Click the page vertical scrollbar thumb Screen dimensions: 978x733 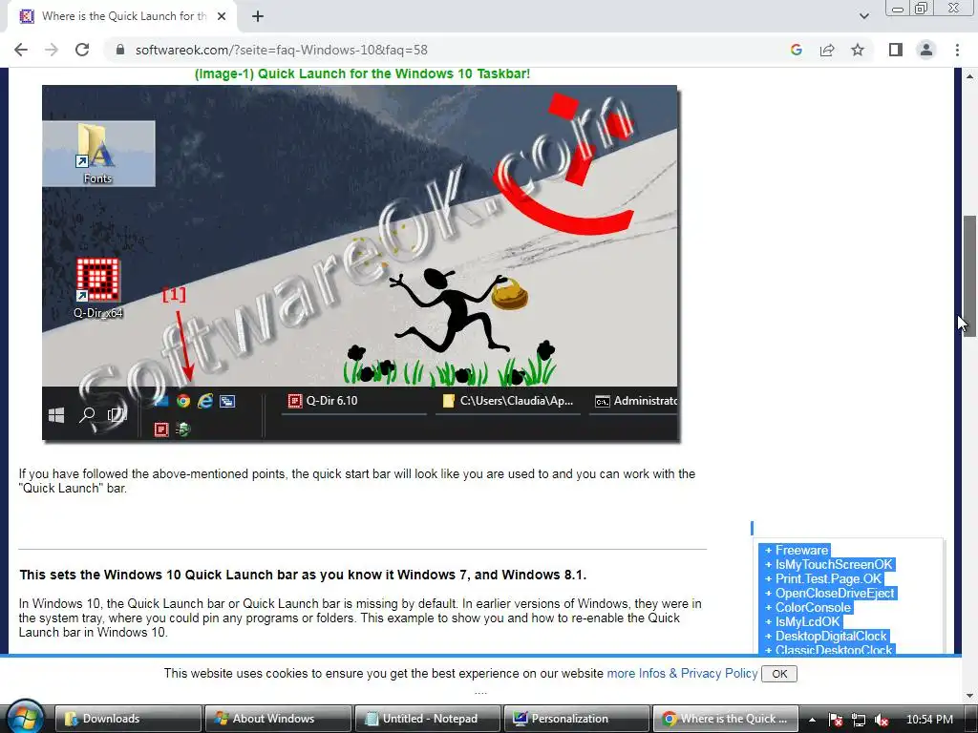click(x=969, y=276)
